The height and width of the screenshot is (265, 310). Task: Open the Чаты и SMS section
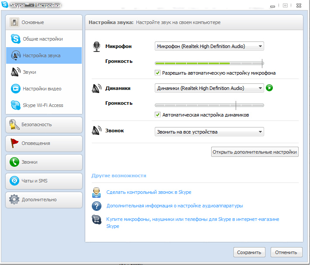pos(44,181)
